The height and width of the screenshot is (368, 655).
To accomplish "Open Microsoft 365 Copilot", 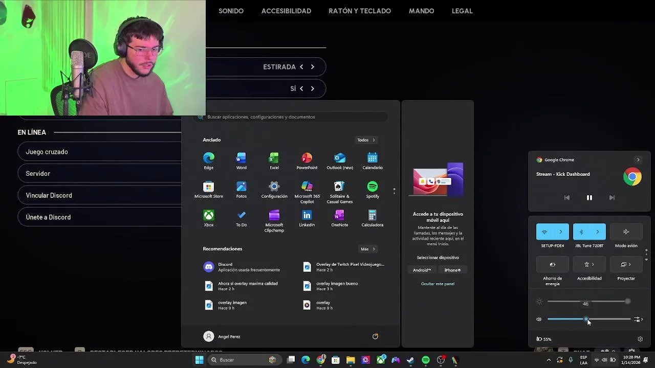I will point(307,192).
